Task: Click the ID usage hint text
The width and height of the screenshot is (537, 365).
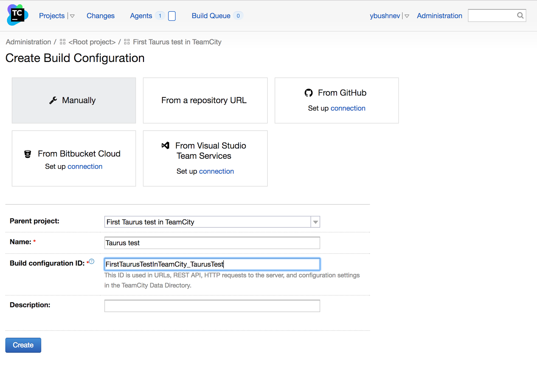Action: [232, 280]
